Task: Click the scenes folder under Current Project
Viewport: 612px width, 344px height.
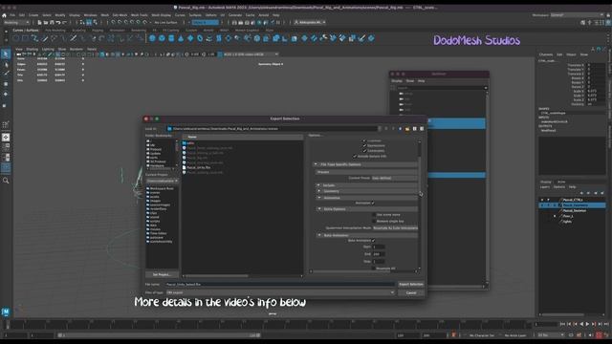Action: (155, 193)
